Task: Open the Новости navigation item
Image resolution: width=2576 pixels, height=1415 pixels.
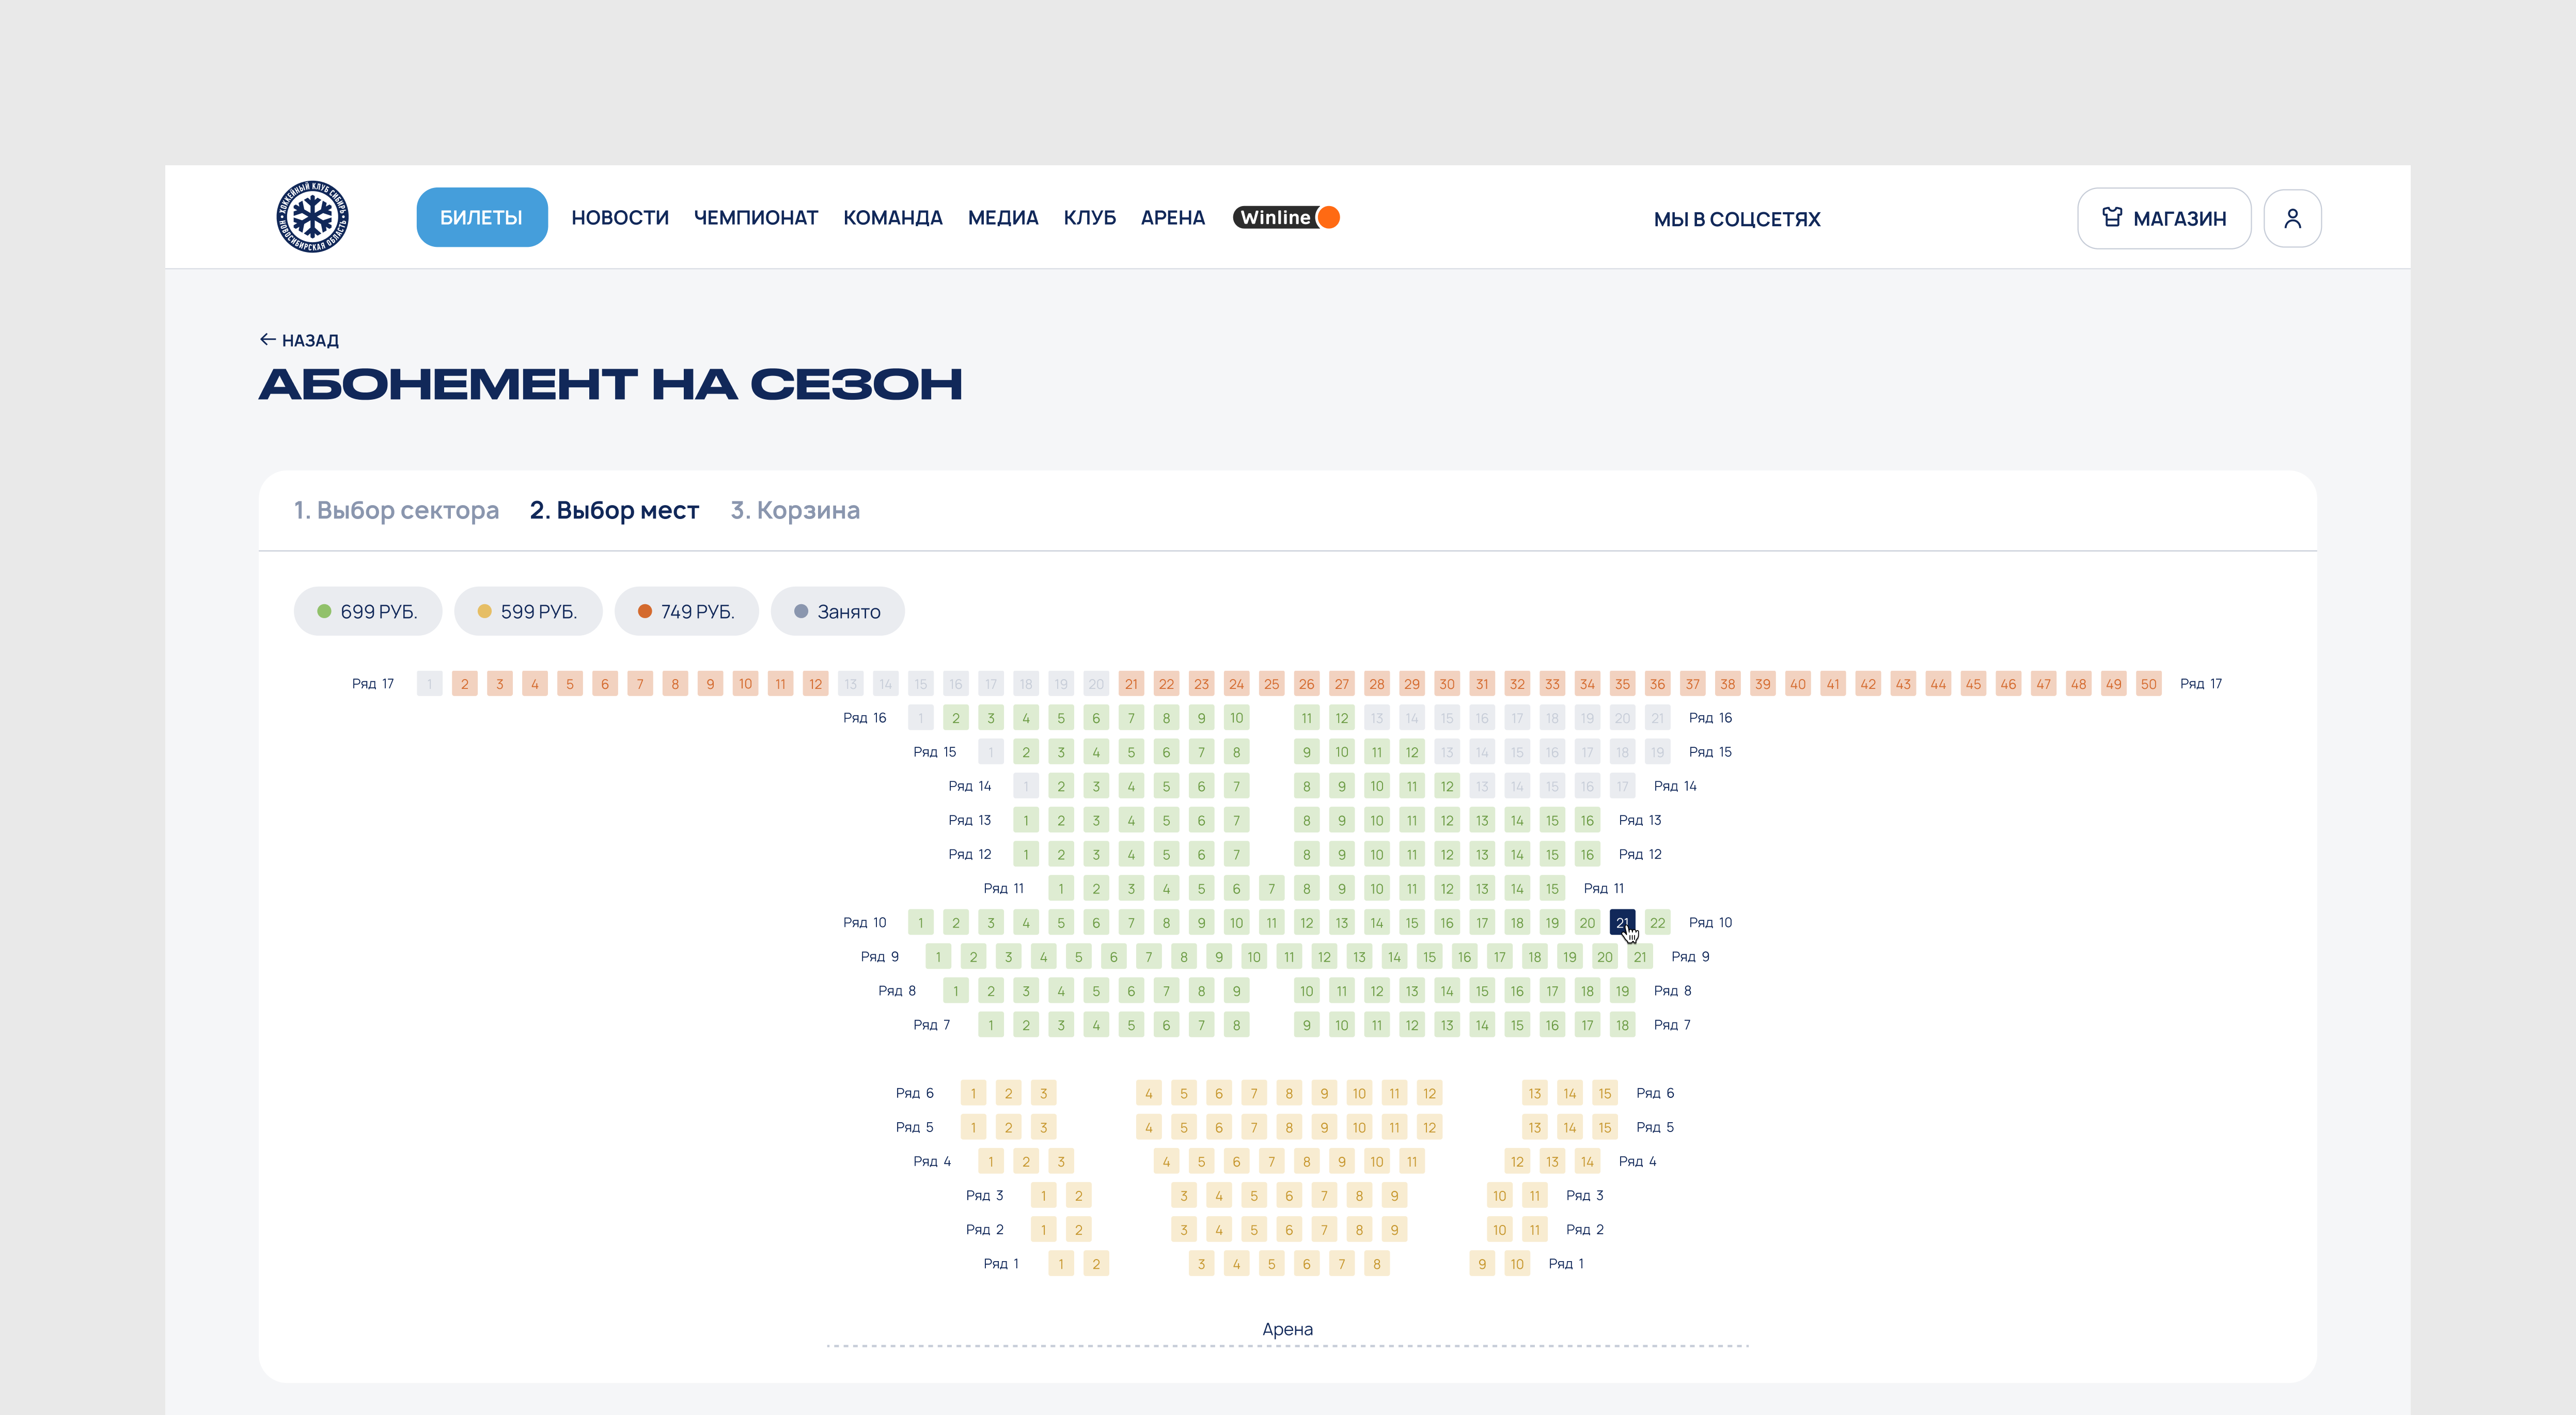Action: point(620,217)
